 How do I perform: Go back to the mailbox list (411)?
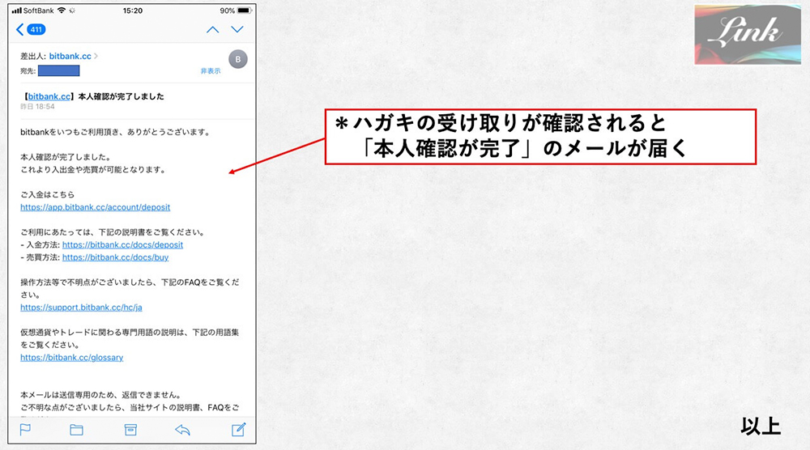pos(31,29)
